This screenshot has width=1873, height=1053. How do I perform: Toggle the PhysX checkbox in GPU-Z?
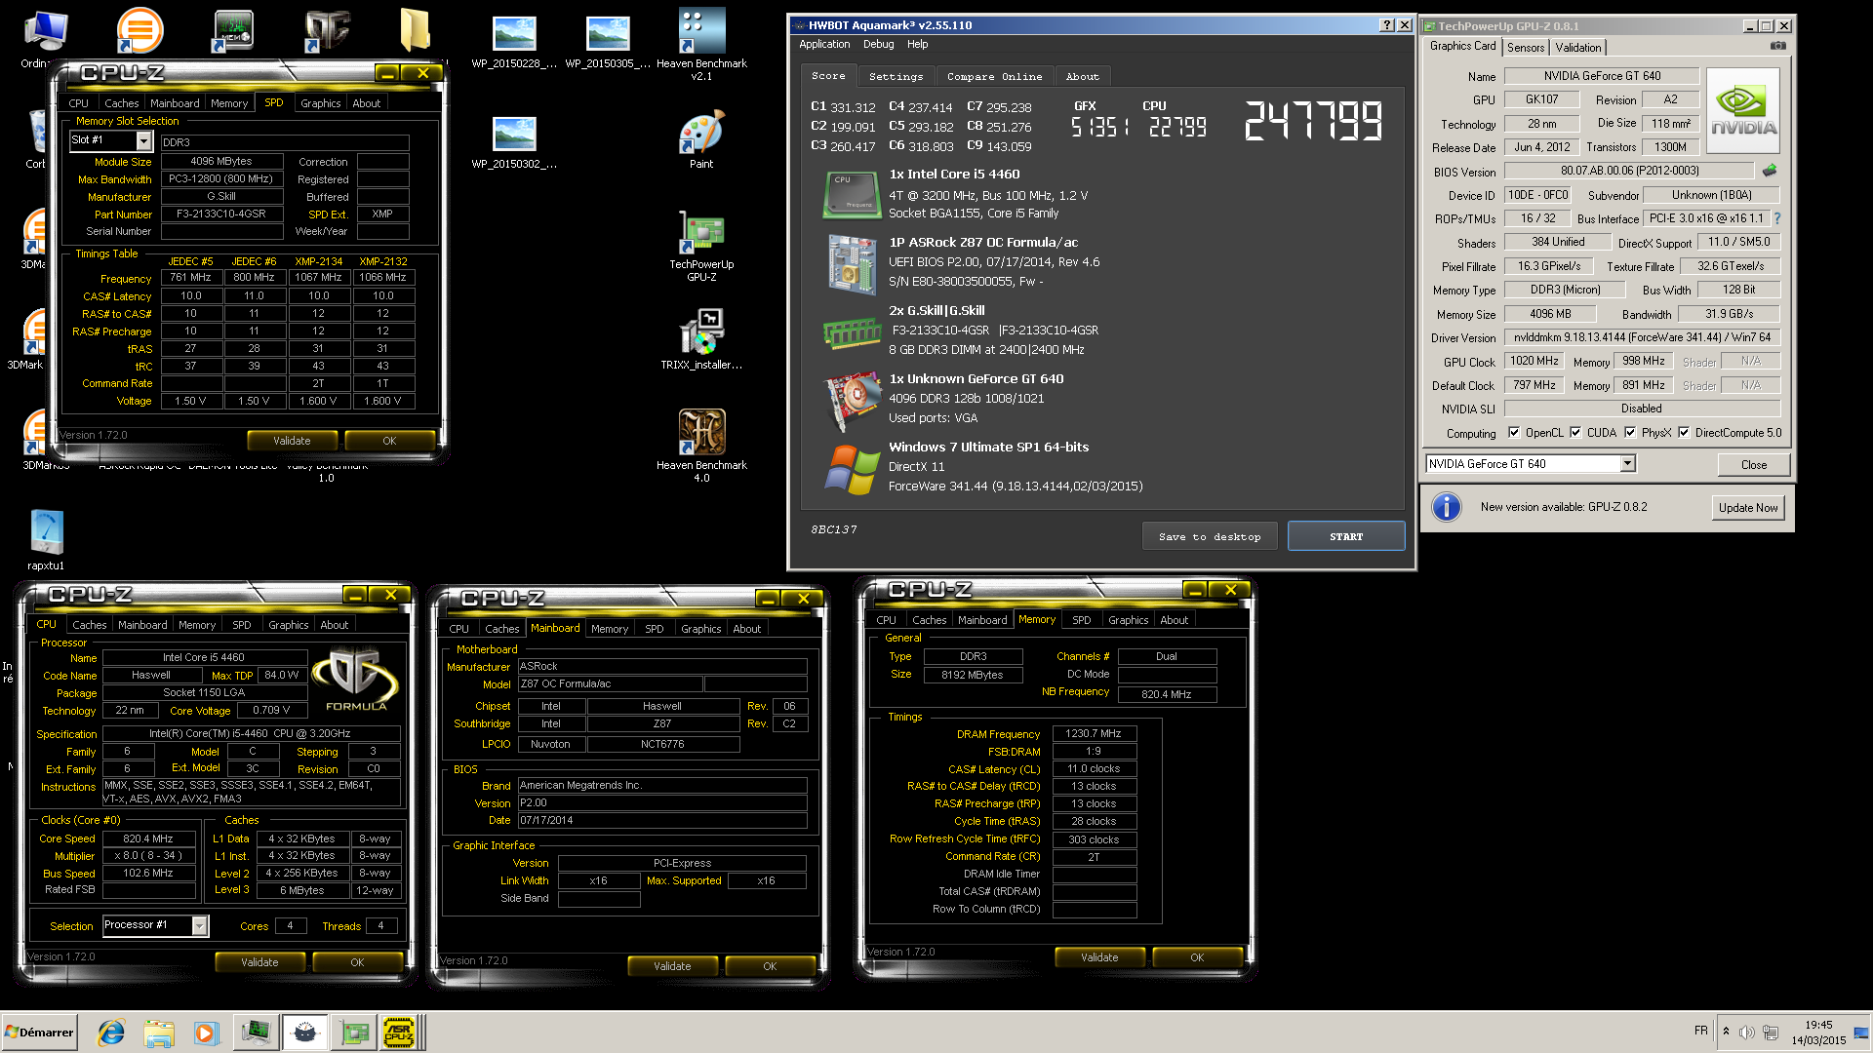(x=1630, y=433)
